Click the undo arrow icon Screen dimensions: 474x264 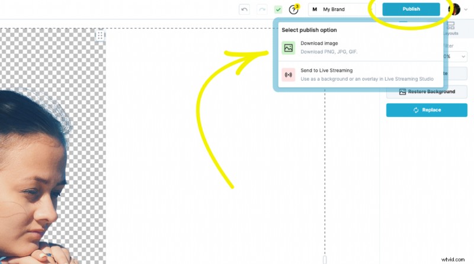click(x=244, y=9)
